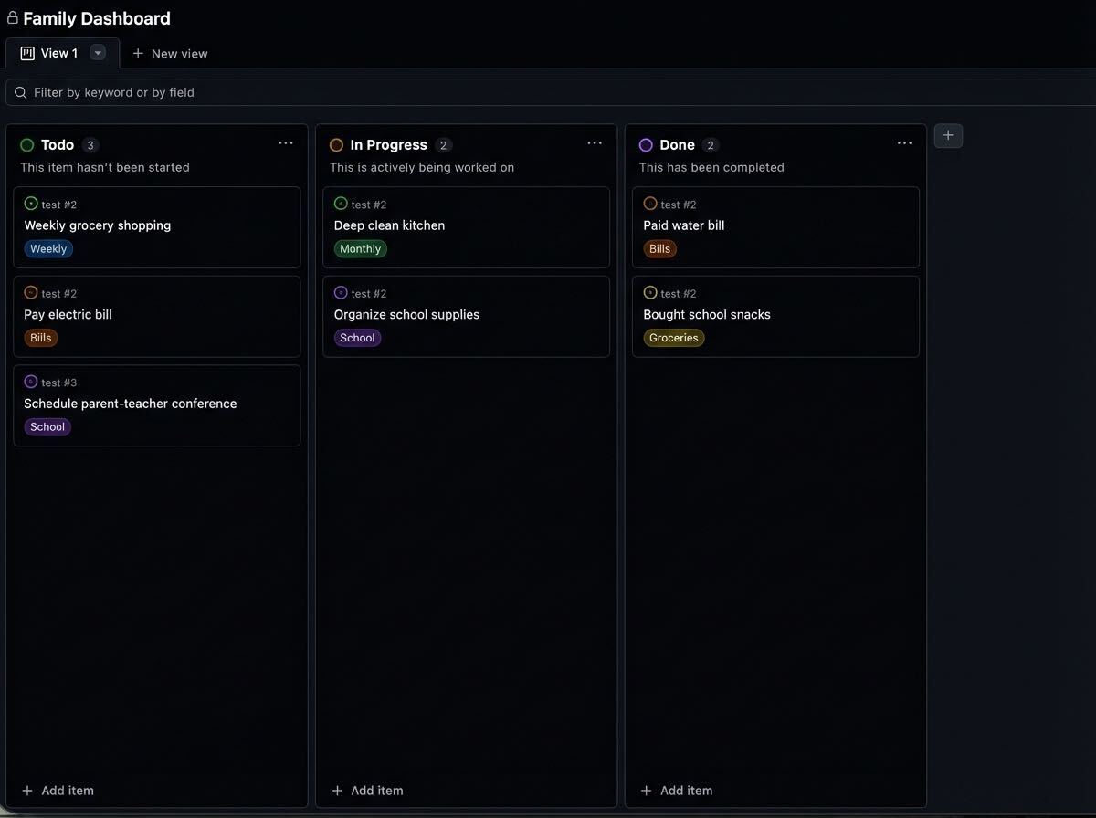Click the plus icon to add a new column

click(948, 135)
